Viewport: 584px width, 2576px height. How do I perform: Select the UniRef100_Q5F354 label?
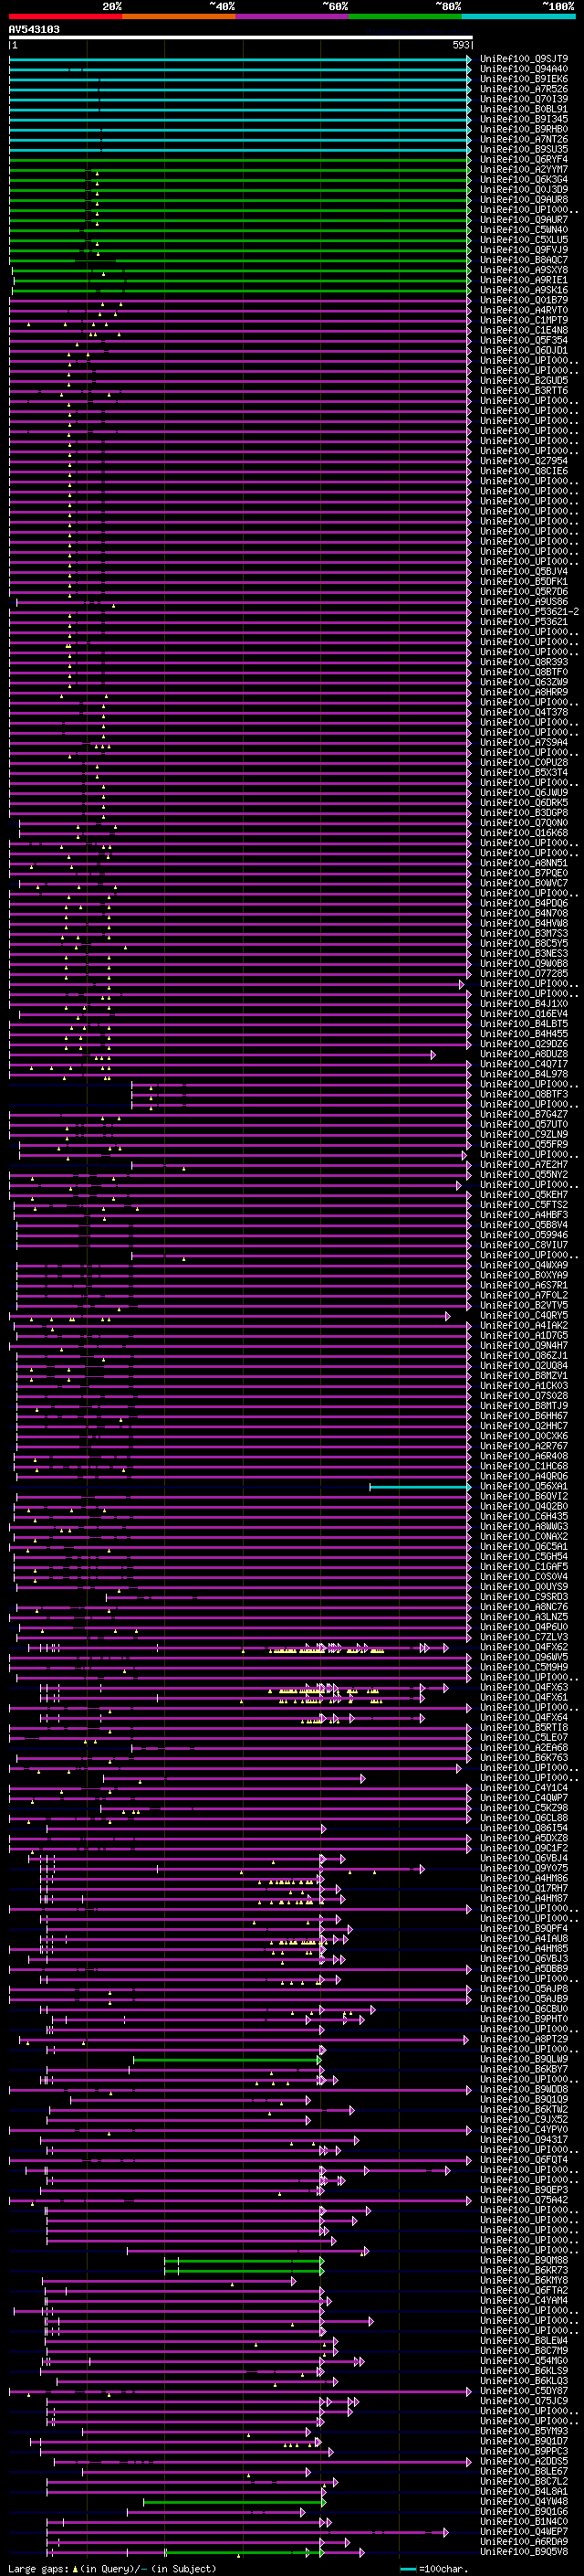524,340
